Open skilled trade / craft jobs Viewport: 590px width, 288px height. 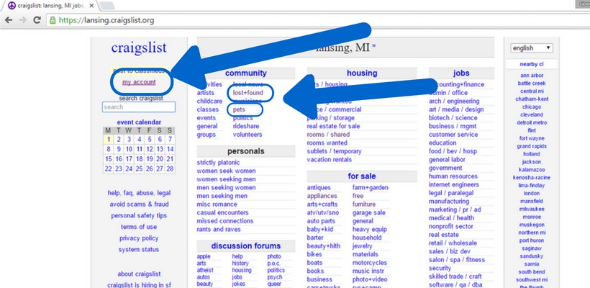click(x=455, y=276)
